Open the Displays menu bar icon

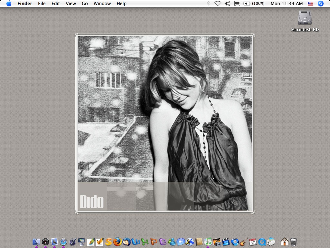[237, 3]
